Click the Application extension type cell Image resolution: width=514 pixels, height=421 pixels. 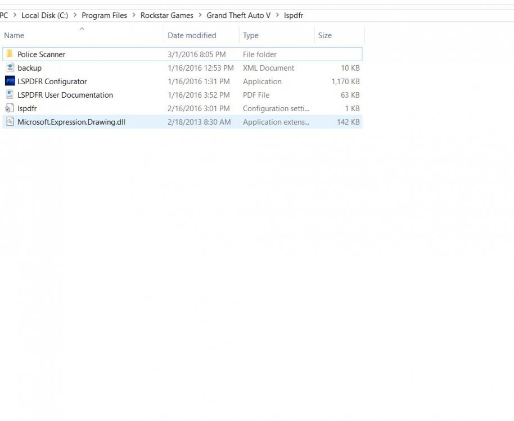pyautogui.click(x=276, y=122)
